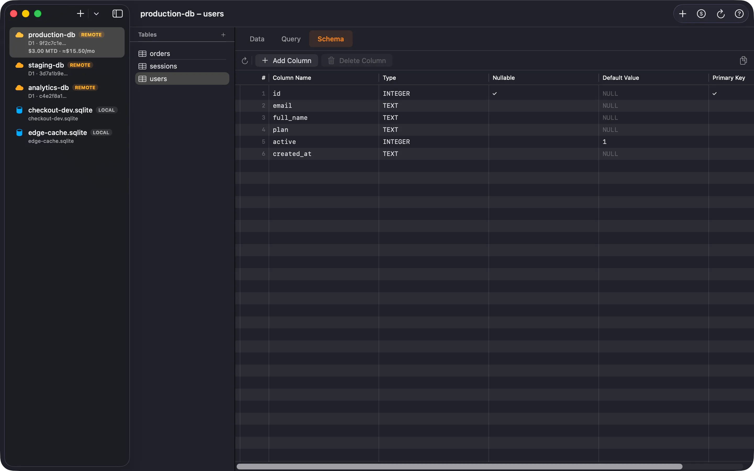Click the Column Name header

324,78
